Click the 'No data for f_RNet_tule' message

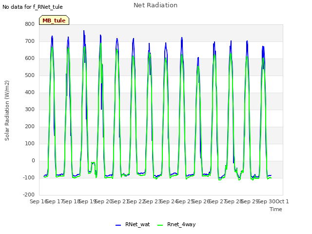(x=33, y=7)
